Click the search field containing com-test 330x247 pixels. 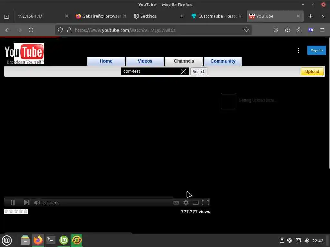point(151,71)
